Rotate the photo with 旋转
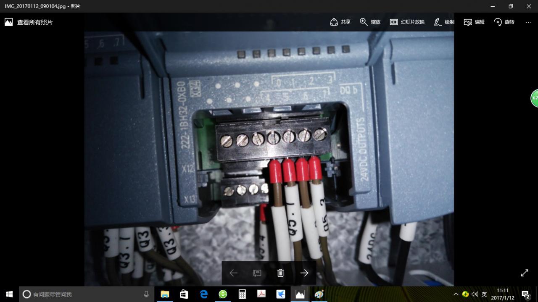 504,22
